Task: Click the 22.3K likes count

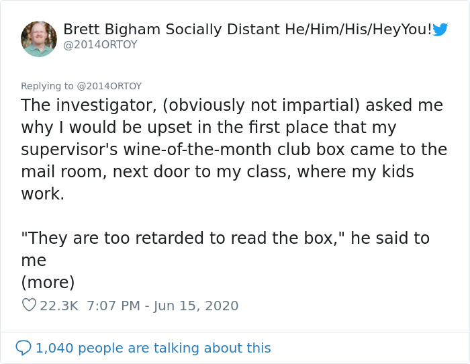Action: pyautogui.click(x=59, y=306)
